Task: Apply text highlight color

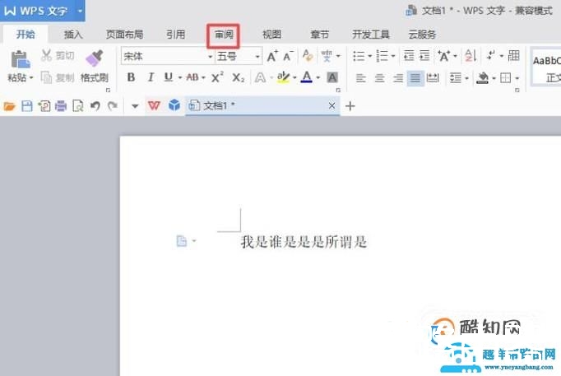Action: click(x=283, y=77)
